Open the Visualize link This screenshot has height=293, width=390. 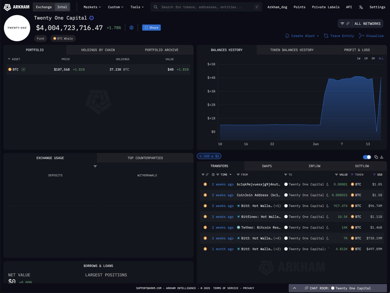pos(371,36)
